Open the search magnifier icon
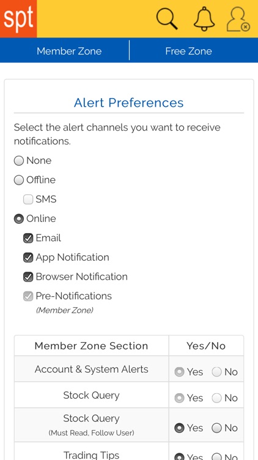Screen dimensions: 258x460 tap(167, 19)
